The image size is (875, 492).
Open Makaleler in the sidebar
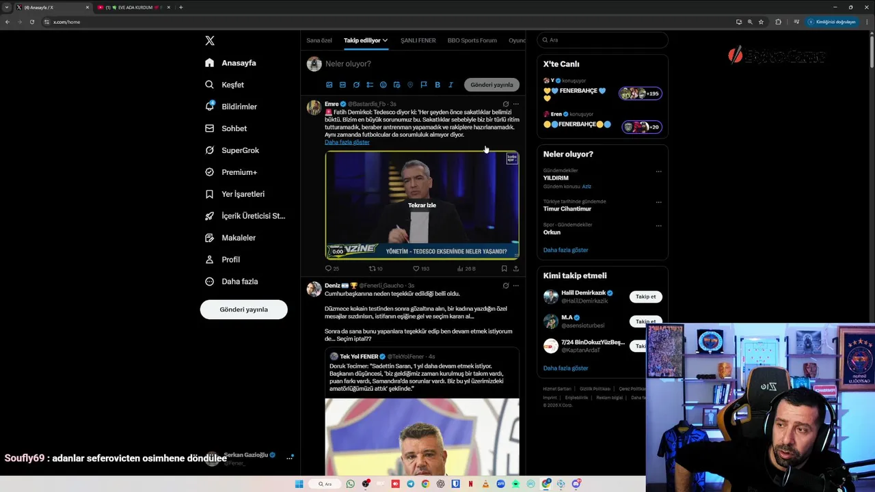tap(230, 238)
